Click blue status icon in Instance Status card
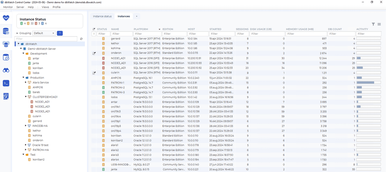This screenshot has width=386, height=172. (43, 23)
